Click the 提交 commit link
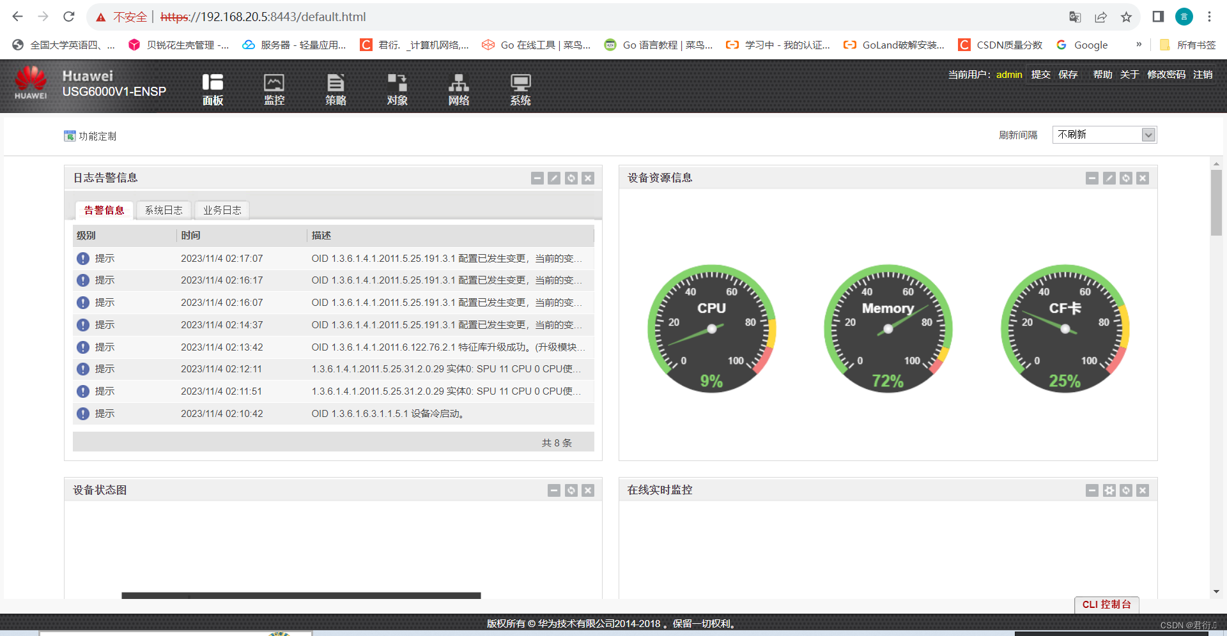1227x636 pixels. (x=1040, y=75)
